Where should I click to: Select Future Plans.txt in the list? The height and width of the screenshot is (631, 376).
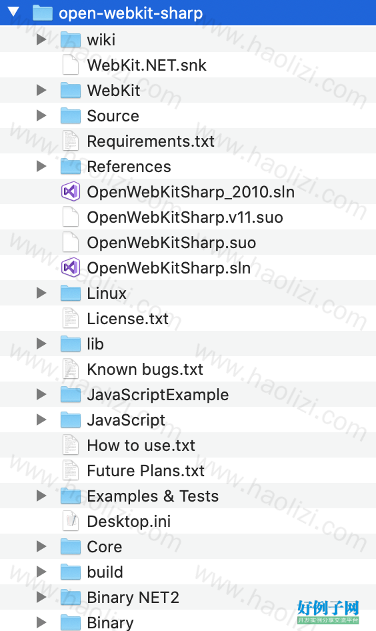(188, 470)
